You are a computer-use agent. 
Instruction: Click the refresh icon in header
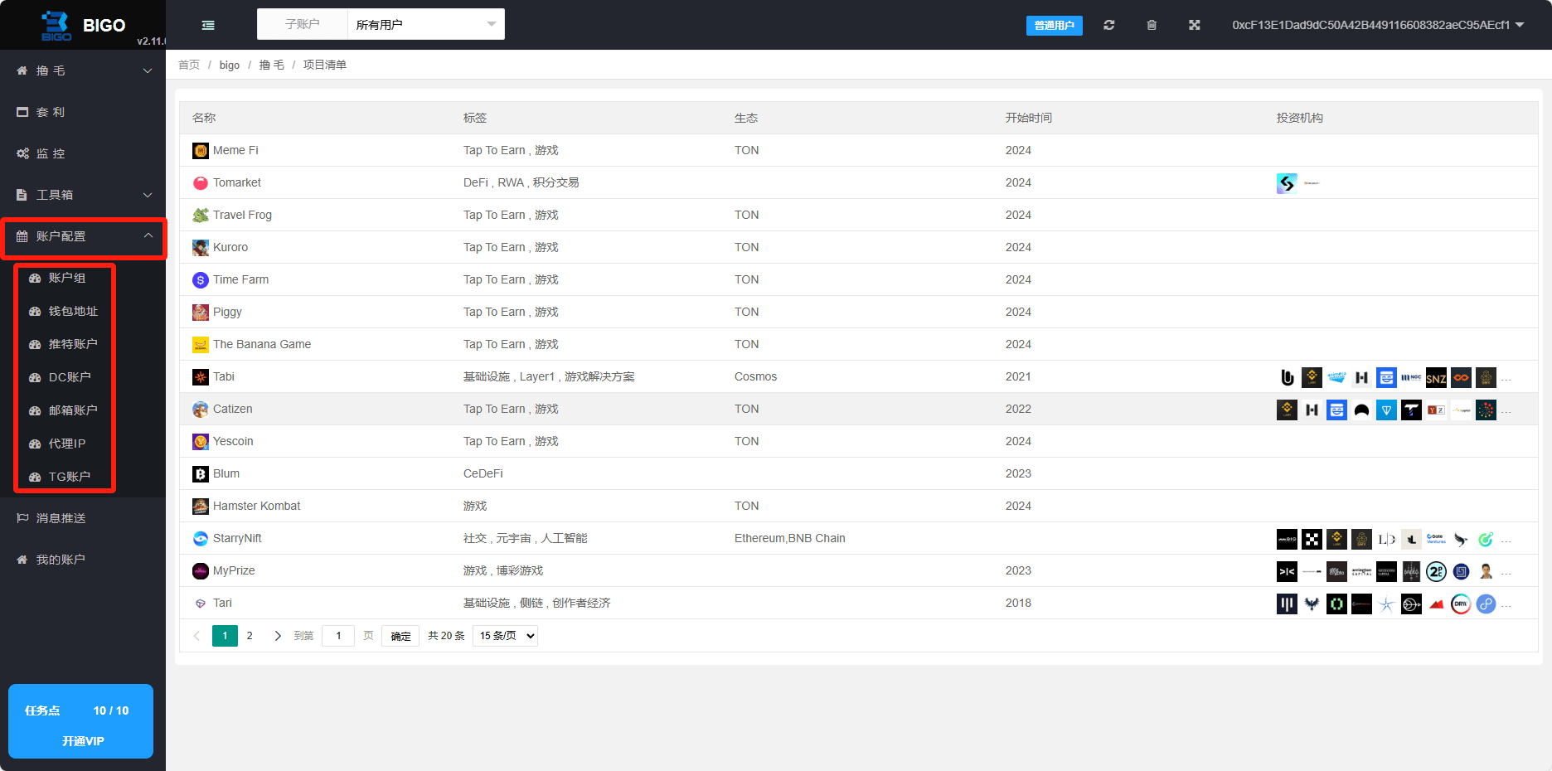coord(1108,25)
